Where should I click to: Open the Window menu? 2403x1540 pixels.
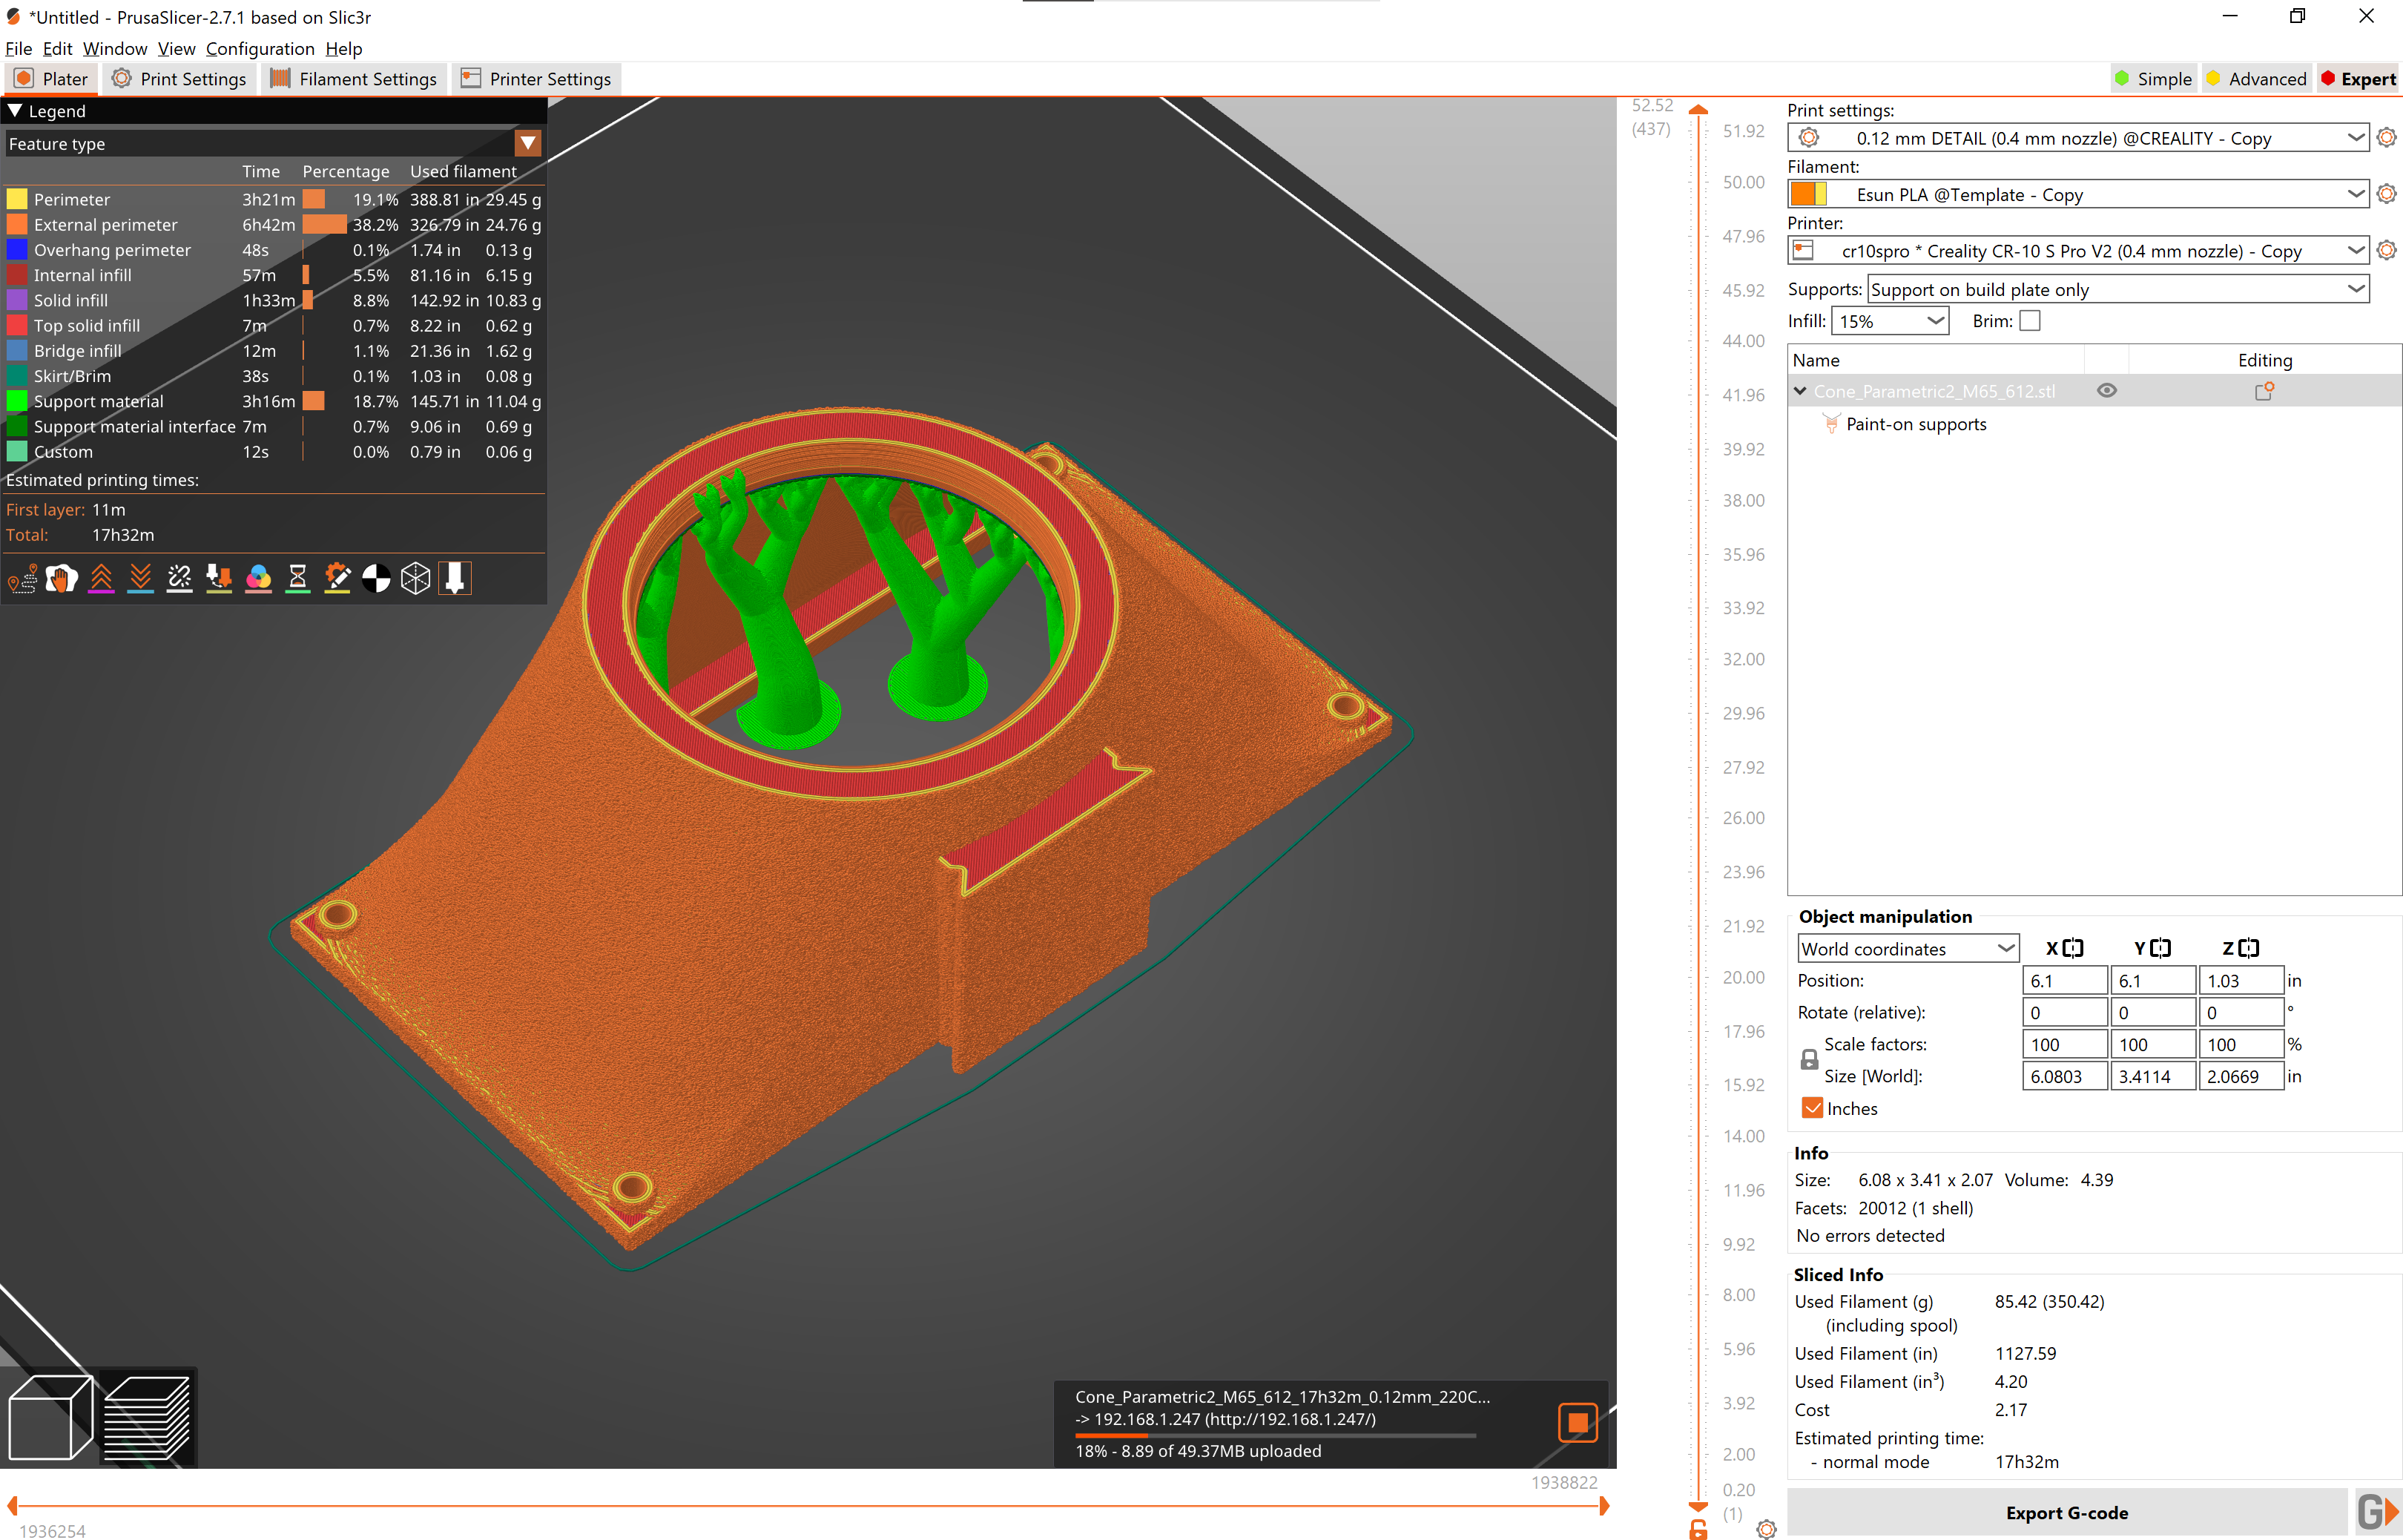(x=115, y=48)
